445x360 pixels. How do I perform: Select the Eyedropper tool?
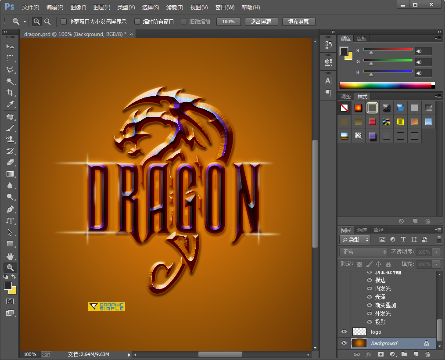point(10,104)
